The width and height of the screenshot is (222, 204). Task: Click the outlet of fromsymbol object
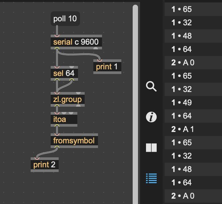[x=57, y=147]
